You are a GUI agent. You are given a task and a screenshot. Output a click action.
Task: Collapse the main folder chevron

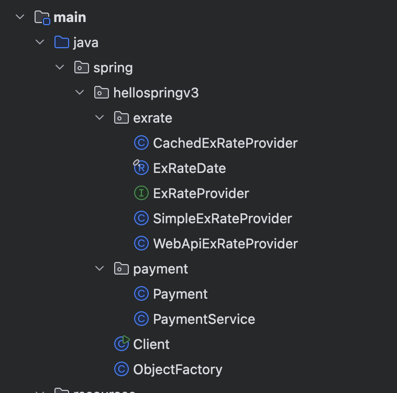pos(20,17)
